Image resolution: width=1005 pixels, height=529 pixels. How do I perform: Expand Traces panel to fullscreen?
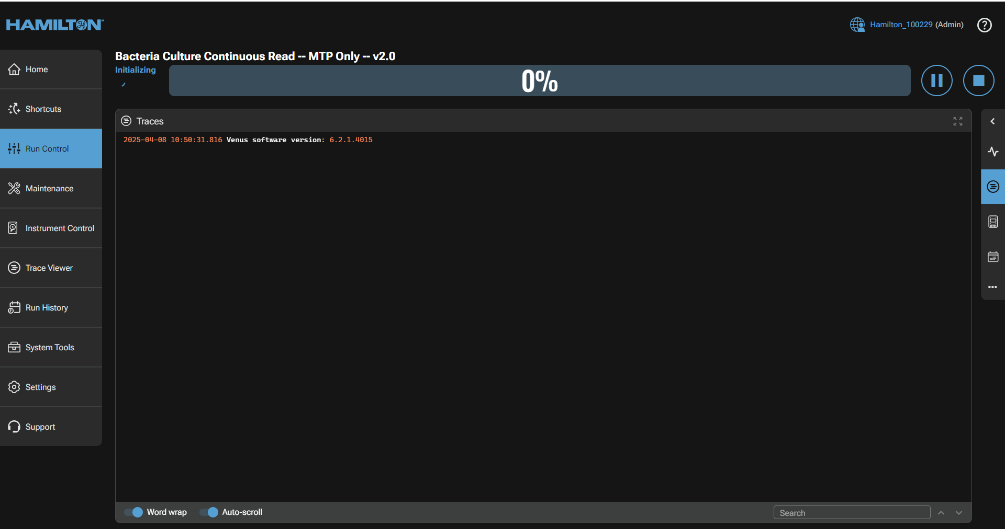[x=957, y=121]
